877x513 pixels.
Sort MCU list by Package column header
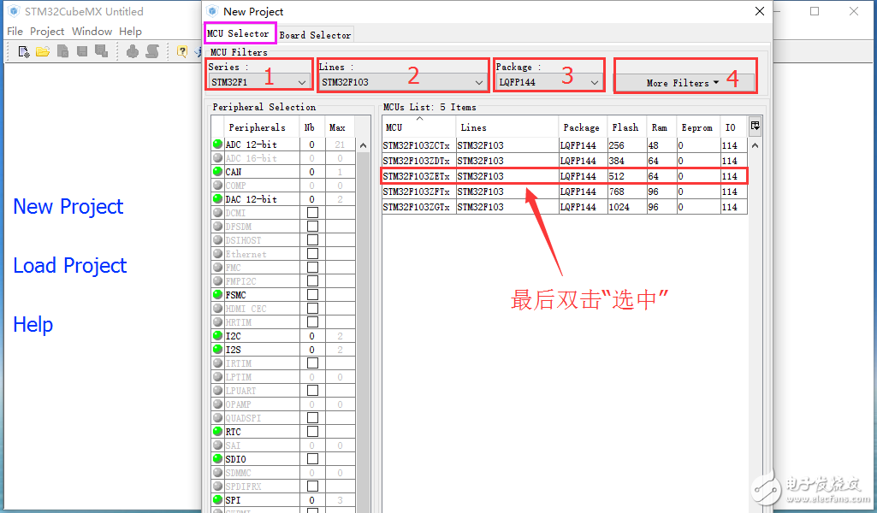pyautogui.click(x=583, y=127)
